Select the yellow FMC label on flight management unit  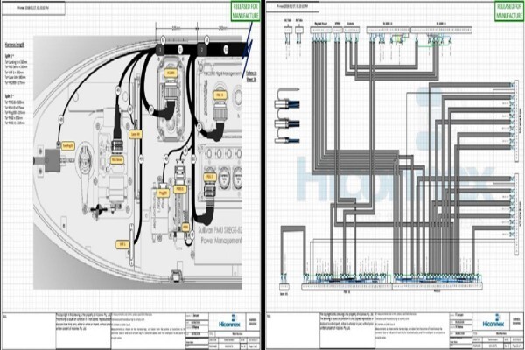pos(220,95)
